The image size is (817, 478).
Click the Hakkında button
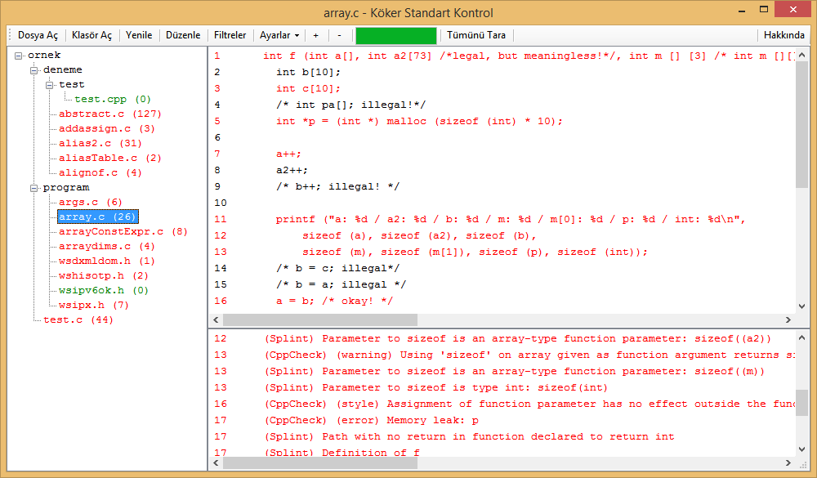tap(784, 35)
